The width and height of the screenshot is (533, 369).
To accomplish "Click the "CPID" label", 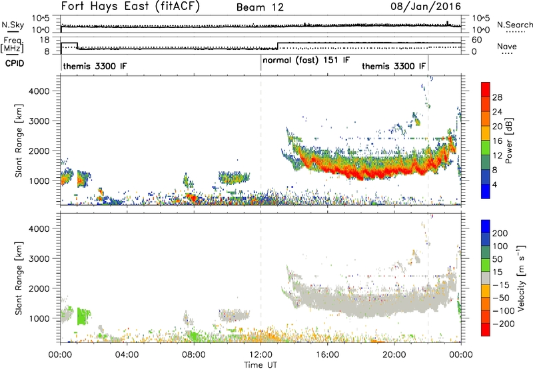I will click(15, 63).
